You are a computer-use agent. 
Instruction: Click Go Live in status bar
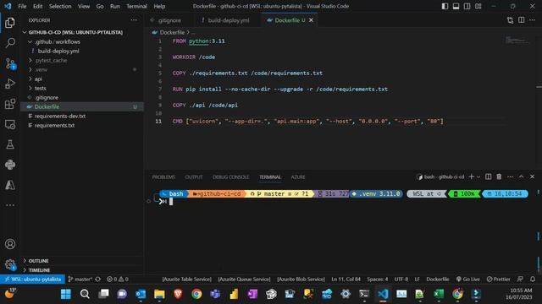pos(468,279)
